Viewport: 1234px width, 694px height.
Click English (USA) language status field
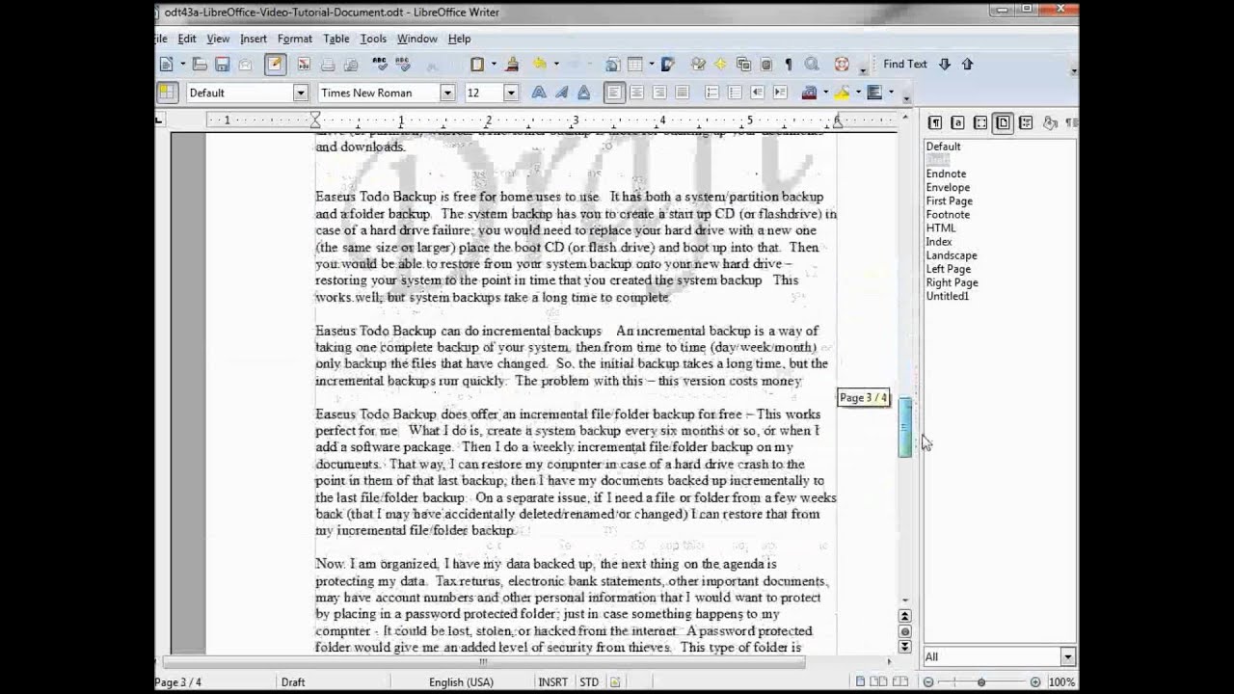461,682
